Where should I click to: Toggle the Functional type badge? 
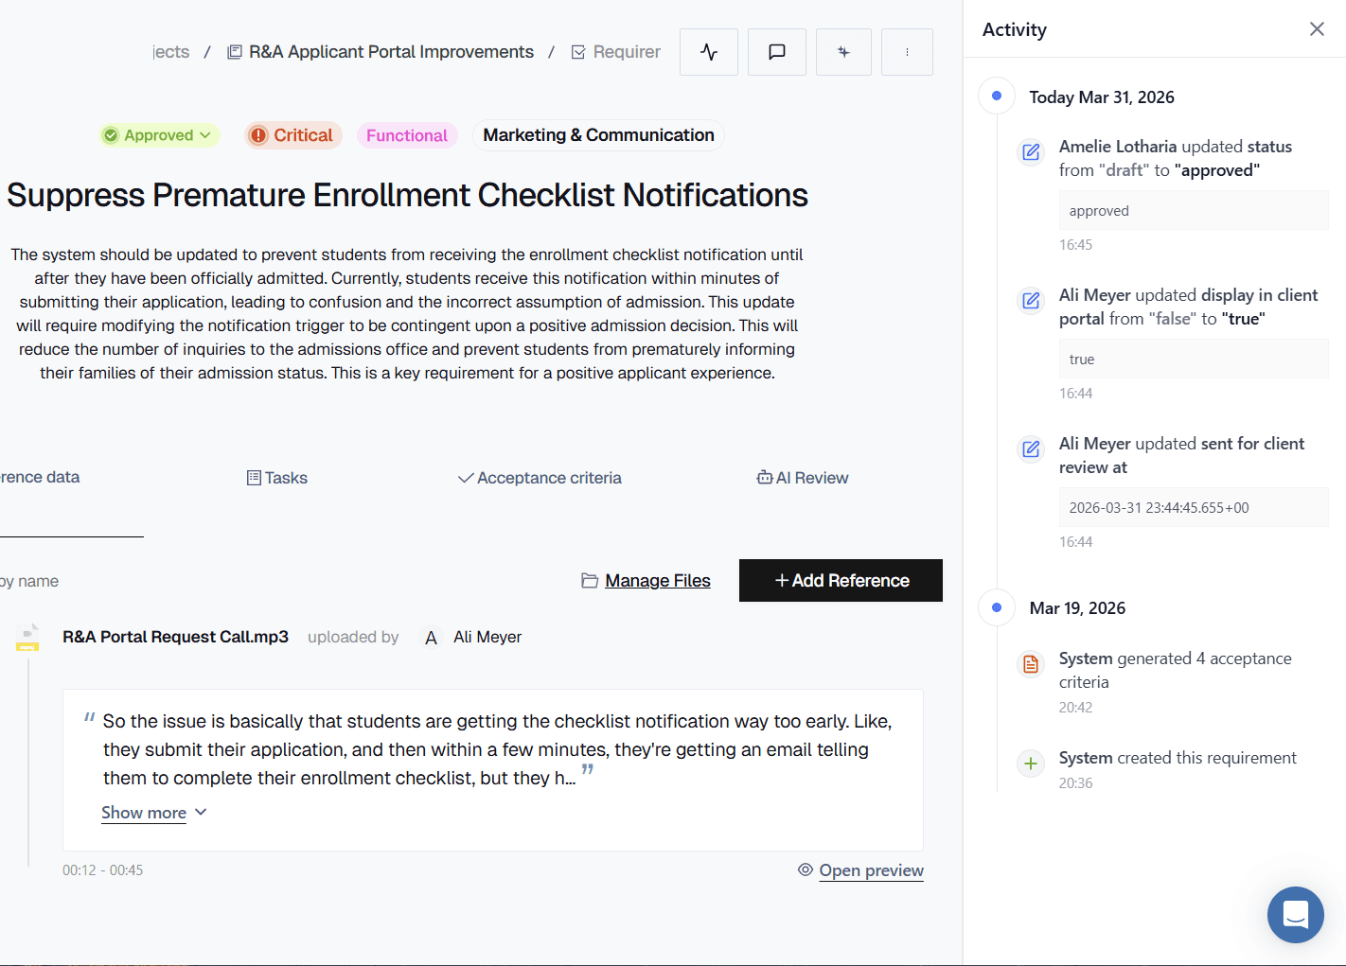[x=407, y=134]
